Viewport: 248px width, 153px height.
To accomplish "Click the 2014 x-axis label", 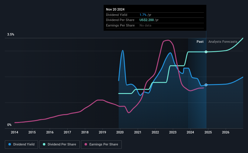I will tap(14, 132).
